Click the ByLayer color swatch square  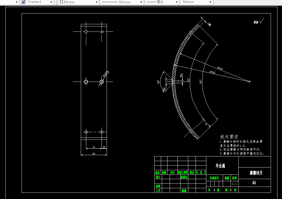pyautogui.click(x=61, y=2)
